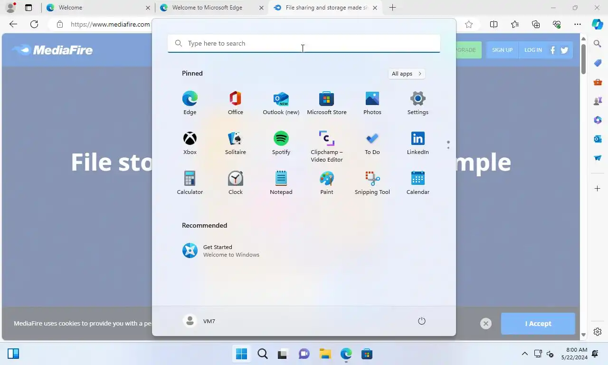Open Collections in Edge toolbar
Viewport: 608px width, 365px height.
[x=536, y=24]
